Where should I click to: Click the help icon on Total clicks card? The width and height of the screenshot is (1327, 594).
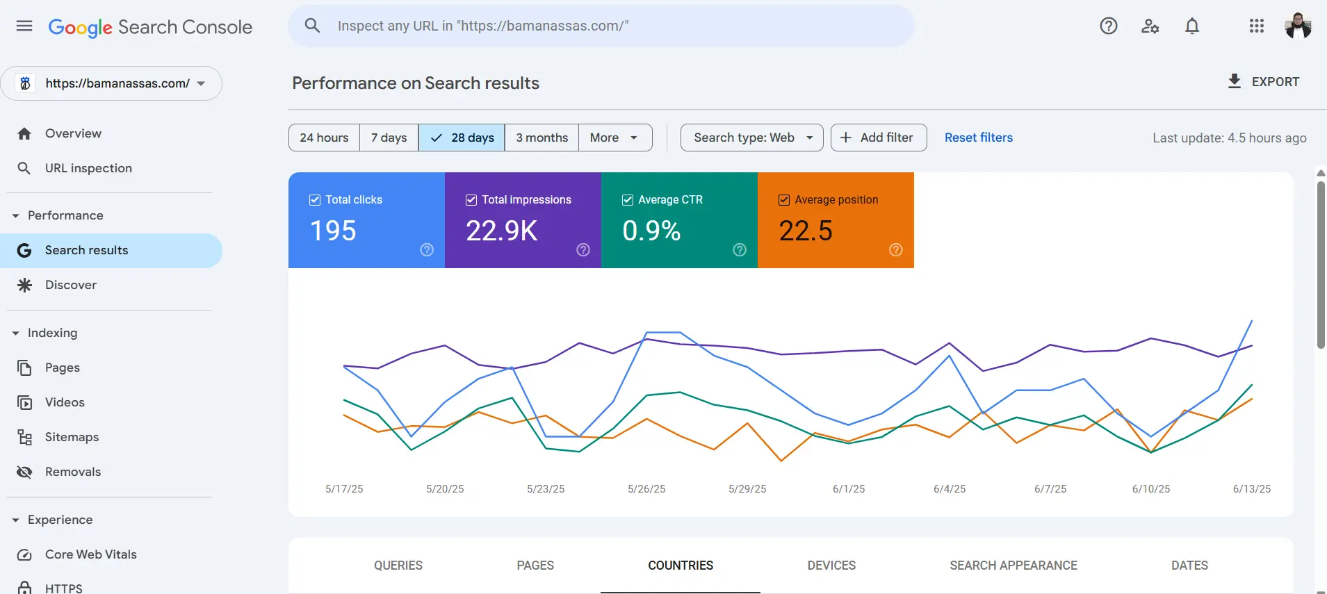click(427, 250)
